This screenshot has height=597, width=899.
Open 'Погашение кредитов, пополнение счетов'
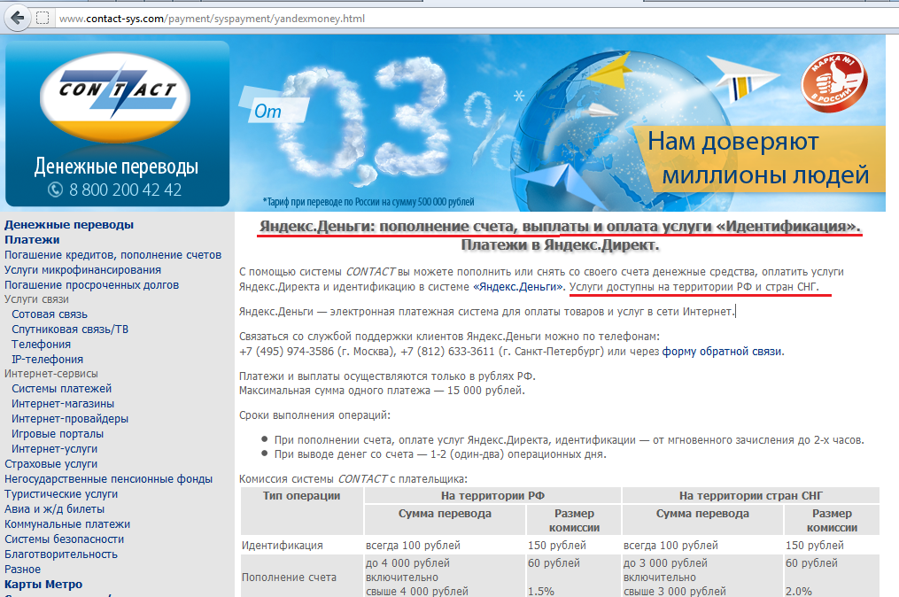(x=113, y=254)
